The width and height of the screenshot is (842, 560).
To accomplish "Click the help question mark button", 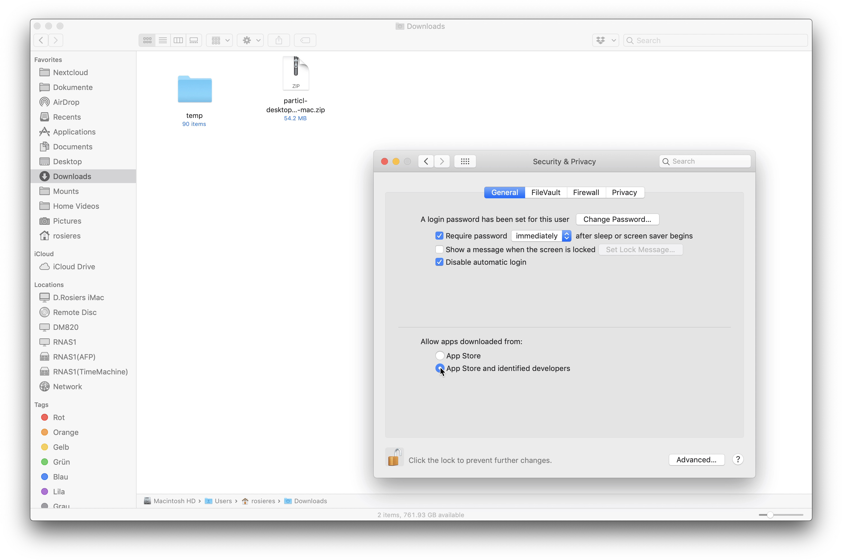I will tap(738, 459).
